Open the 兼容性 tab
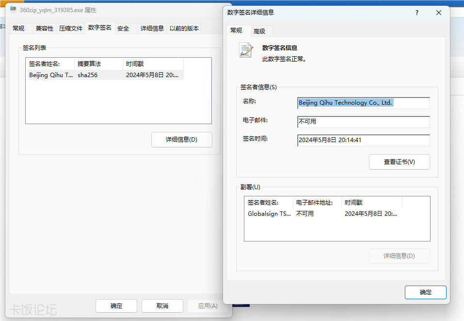This screenshot has height=321, width=464. pos(44,29)
